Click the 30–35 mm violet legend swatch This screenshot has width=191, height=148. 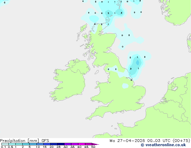[x=68, y=144]
